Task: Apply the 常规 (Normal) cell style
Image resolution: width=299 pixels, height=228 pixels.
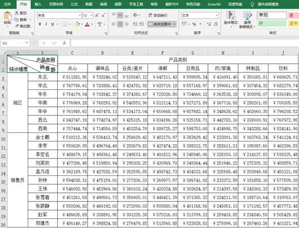Action: 272,15
